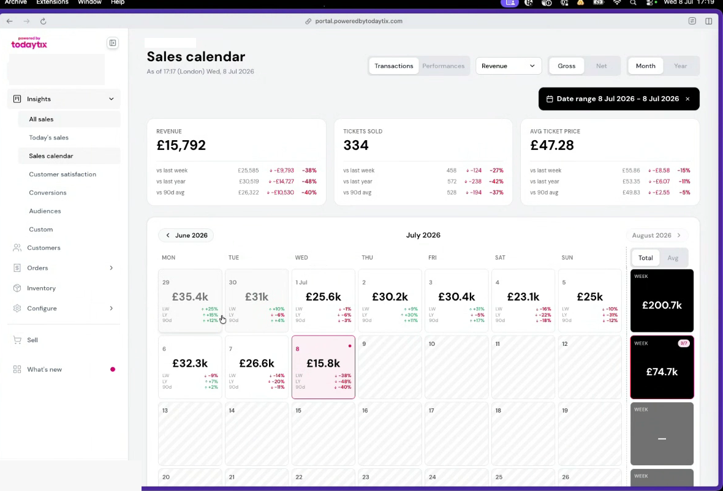723x491 pixels.
Task: Open the Custom insights page
Action: click(x=69, y=230)
